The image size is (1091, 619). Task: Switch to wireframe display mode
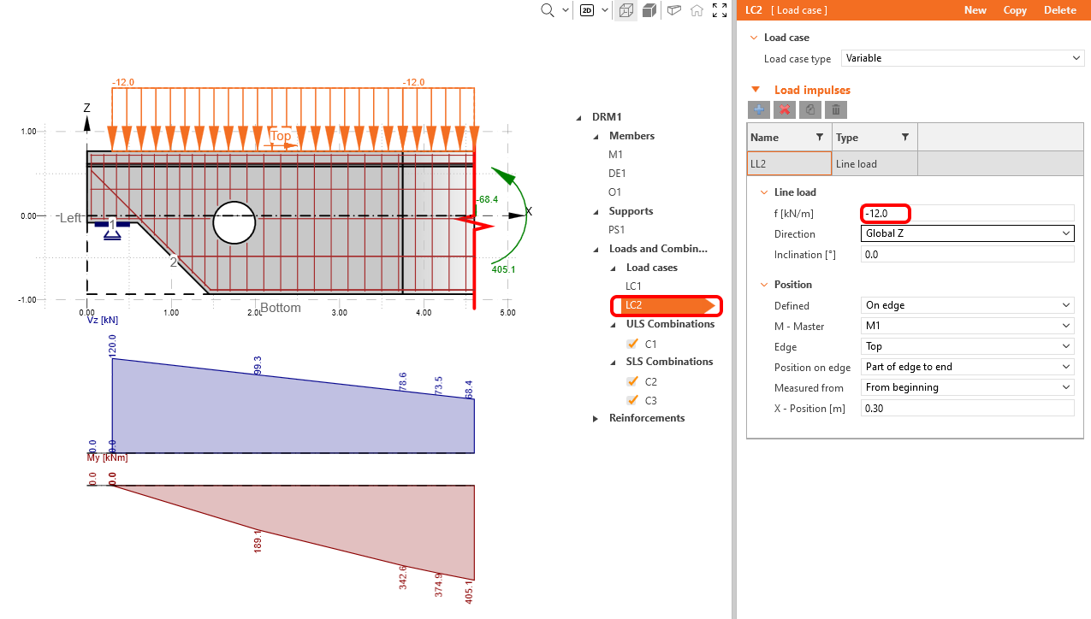coord(626,11)
